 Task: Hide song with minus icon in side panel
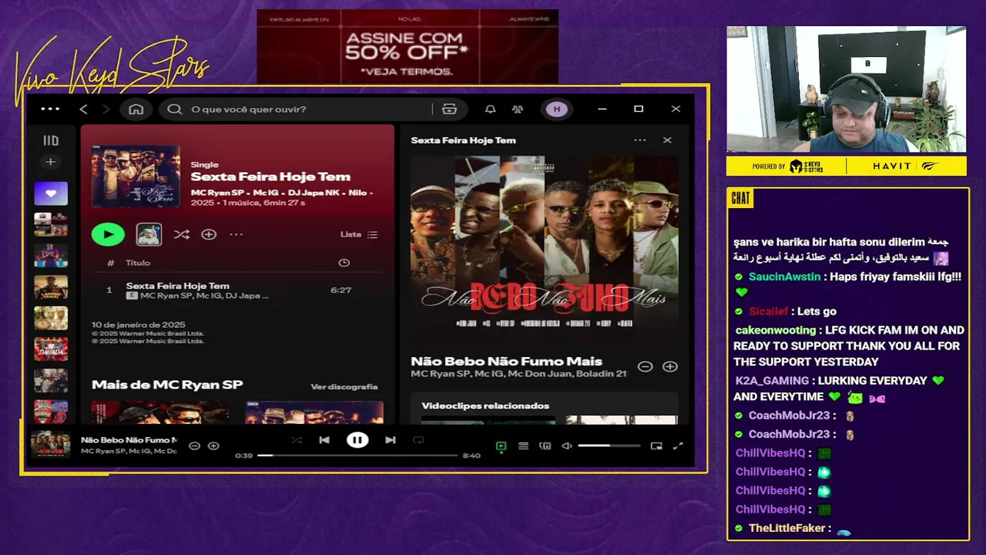646,367
